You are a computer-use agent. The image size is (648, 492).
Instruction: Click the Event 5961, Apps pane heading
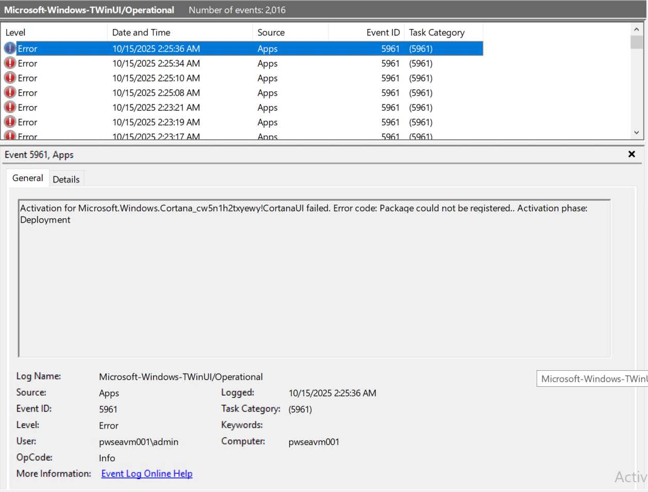(39, 155)
